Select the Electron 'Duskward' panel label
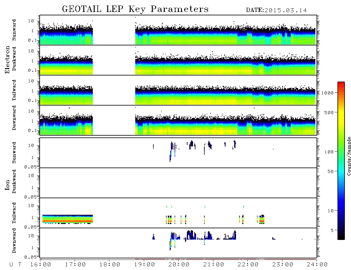Viewport: 351px width, 270px height. click(14, 59)
